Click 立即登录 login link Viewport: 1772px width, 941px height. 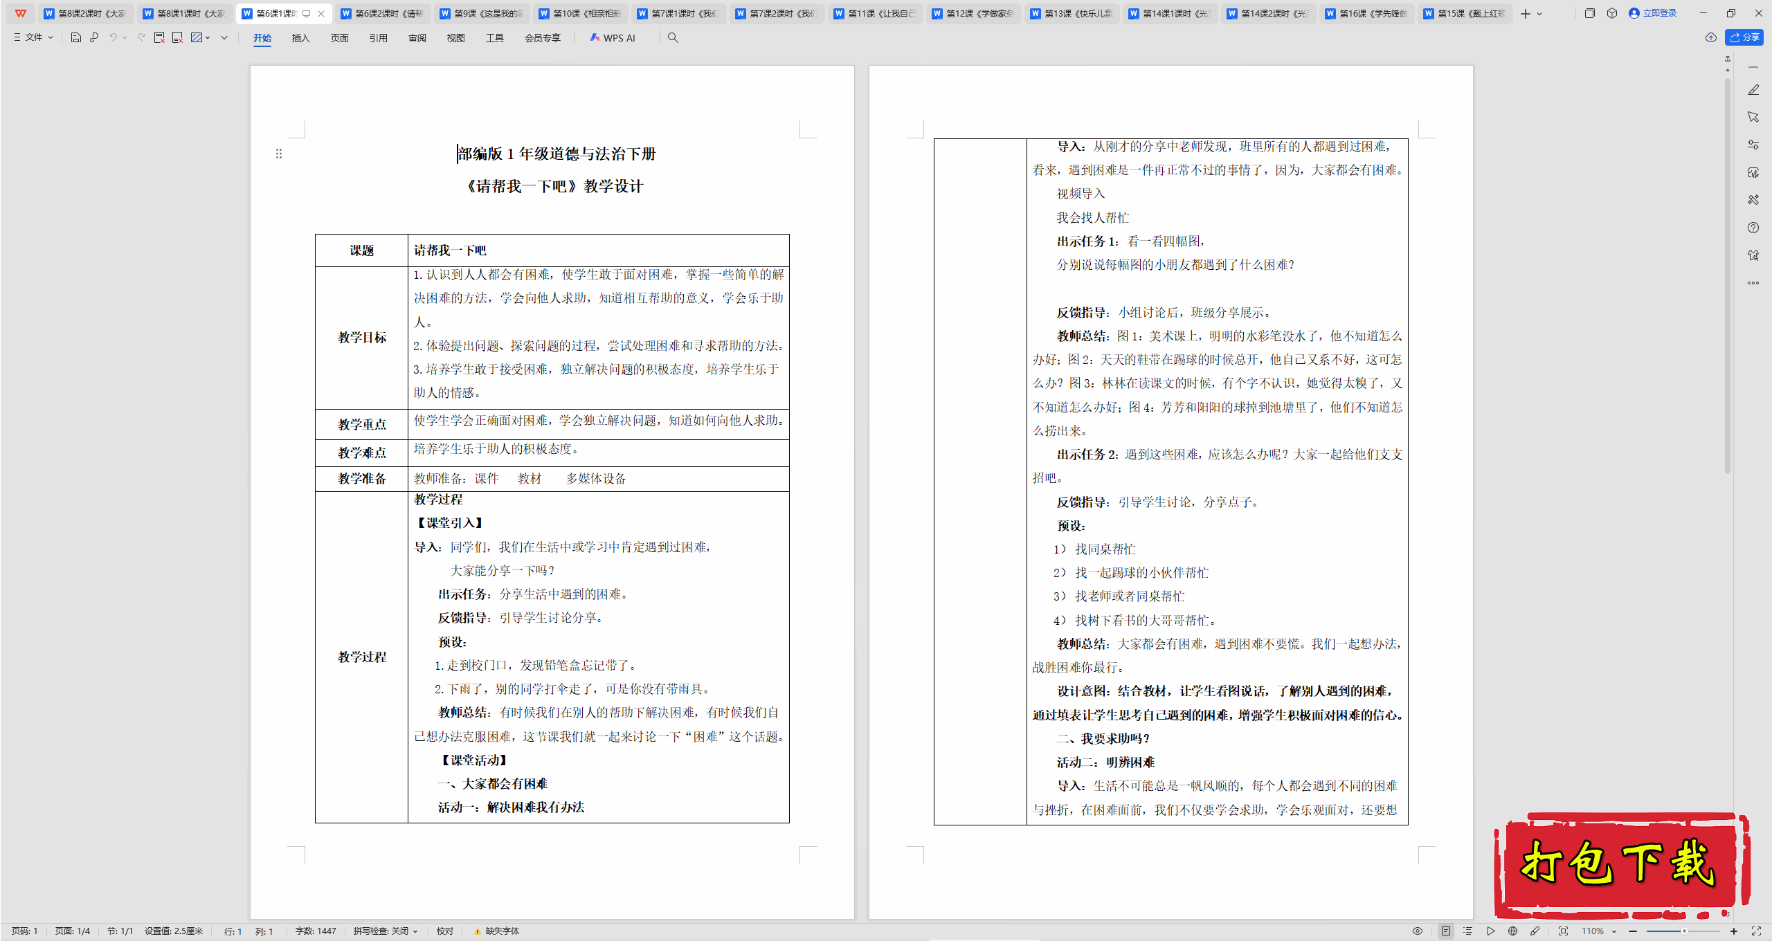(x=1653, y=13)
